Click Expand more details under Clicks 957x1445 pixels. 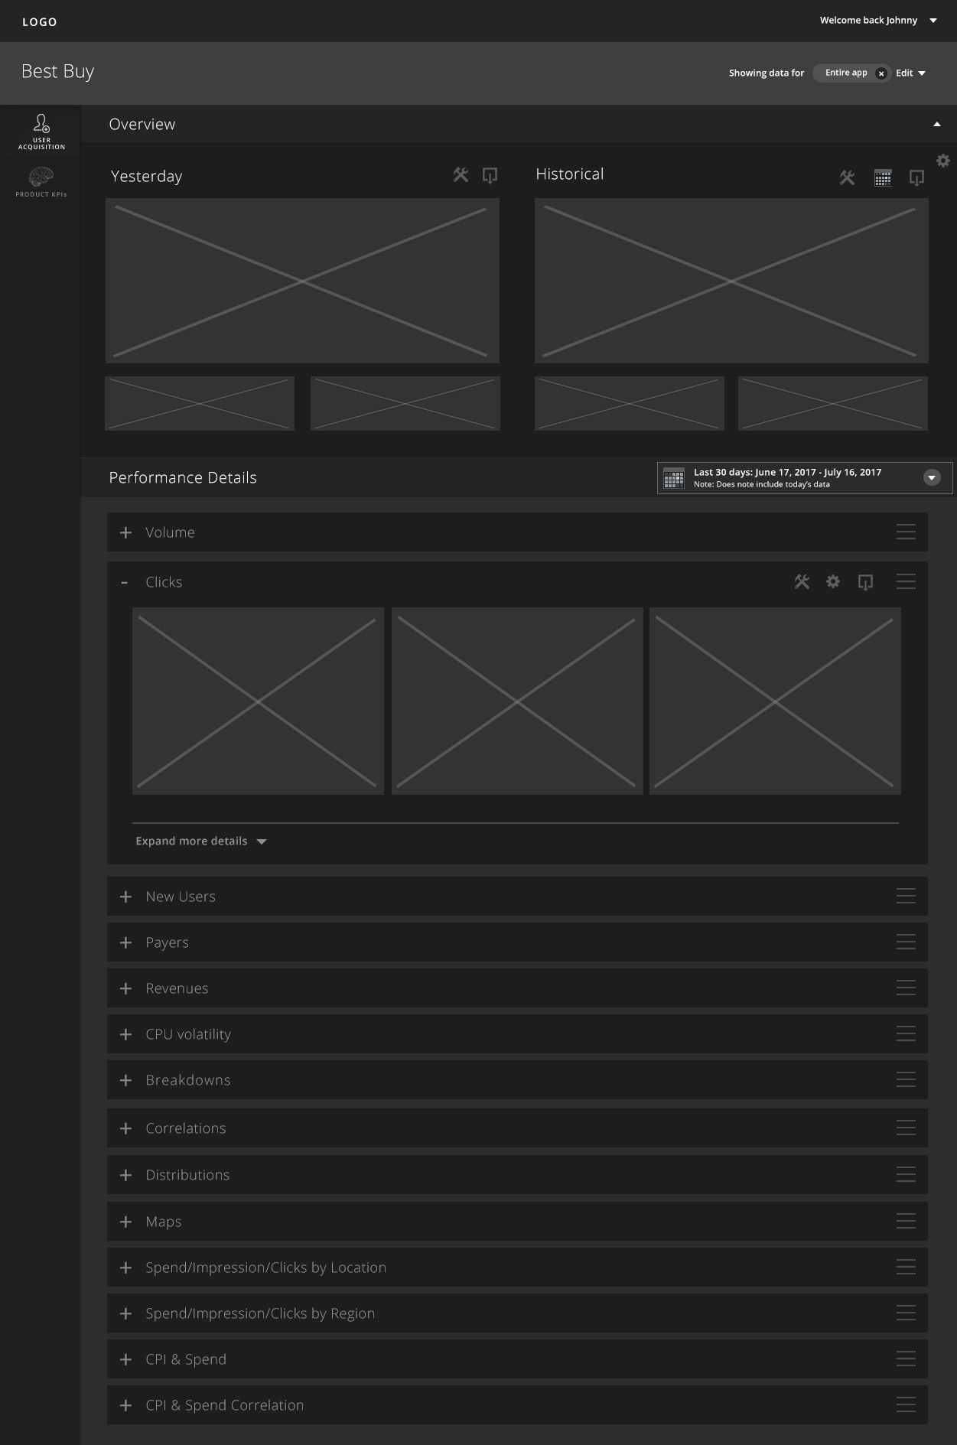point(201,841)
